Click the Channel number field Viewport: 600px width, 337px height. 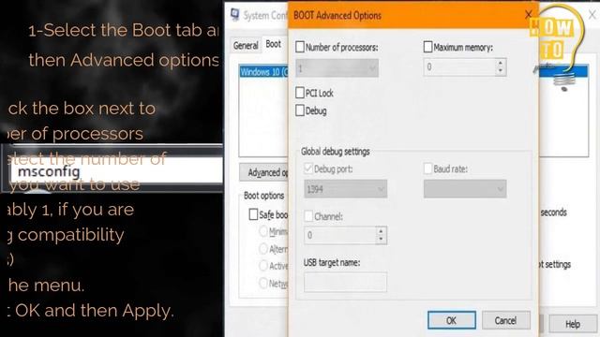(x=339, y=235)
